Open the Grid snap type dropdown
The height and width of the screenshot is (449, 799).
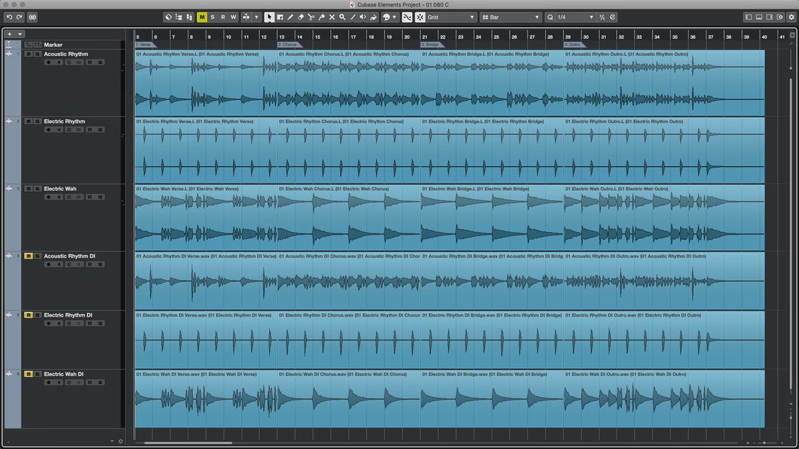tap(451, 17)
